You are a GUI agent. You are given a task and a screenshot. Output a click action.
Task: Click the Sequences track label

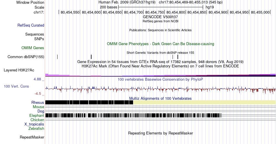35,34
